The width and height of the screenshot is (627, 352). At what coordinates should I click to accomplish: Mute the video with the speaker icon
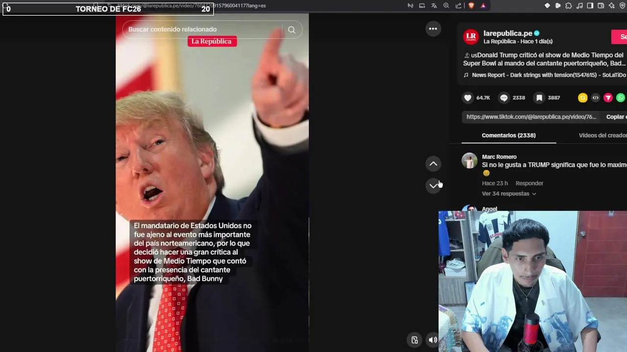click(433, 340)
